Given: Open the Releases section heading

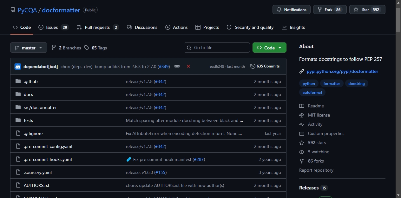Looking at the screenshot, I should pyautogui.click(x=309, y=188).
